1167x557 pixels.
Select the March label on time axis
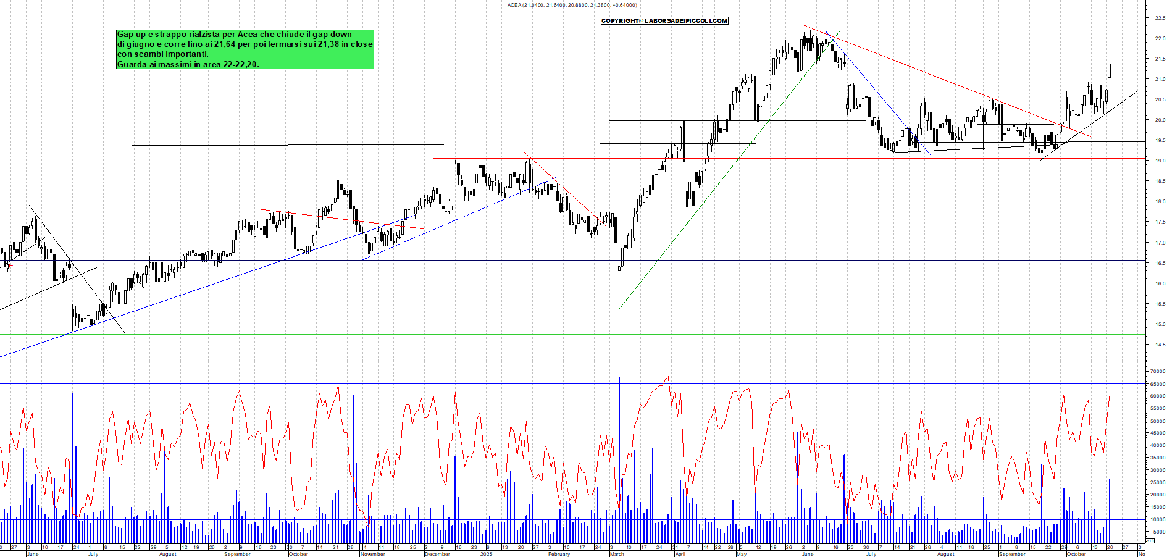coord(617,554)
